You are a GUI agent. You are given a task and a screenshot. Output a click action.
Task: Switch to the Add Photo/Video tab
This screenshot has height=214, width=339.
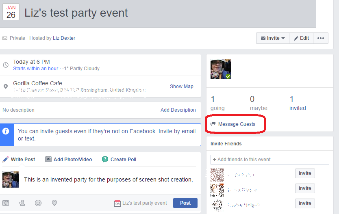[68, 160]
